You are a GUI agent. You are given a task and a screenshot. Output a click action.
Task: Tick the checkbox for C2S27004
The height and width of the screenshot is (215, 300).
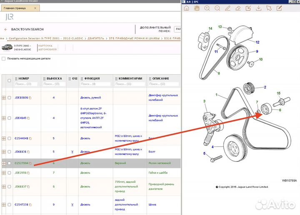click(9, 163)
